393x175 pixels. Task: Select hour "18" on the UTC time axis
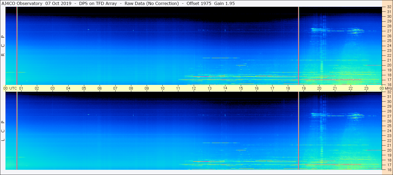point(288,88)
